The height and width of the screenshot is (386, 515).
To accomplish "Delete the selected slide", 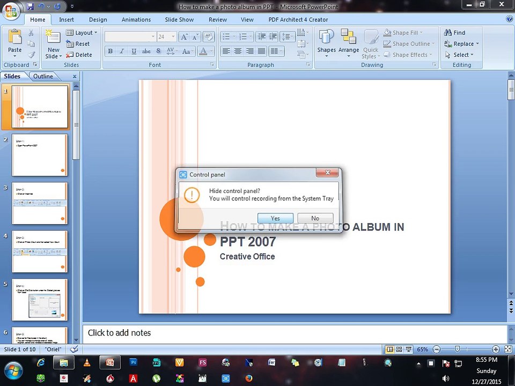I will (79, 55).
